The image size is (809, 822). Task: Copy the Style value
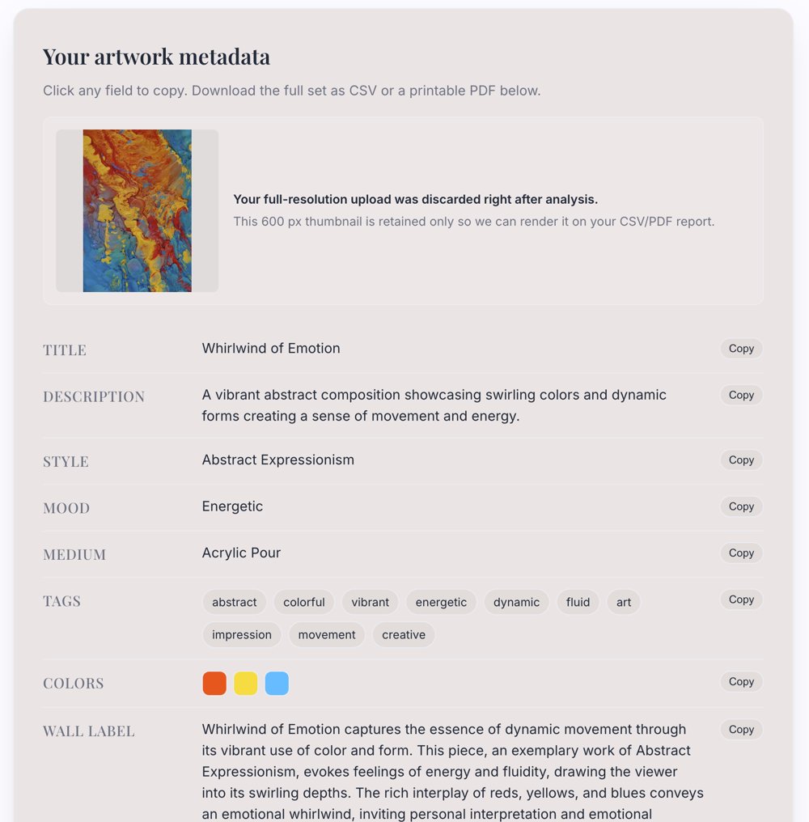[x=741, y=460]
